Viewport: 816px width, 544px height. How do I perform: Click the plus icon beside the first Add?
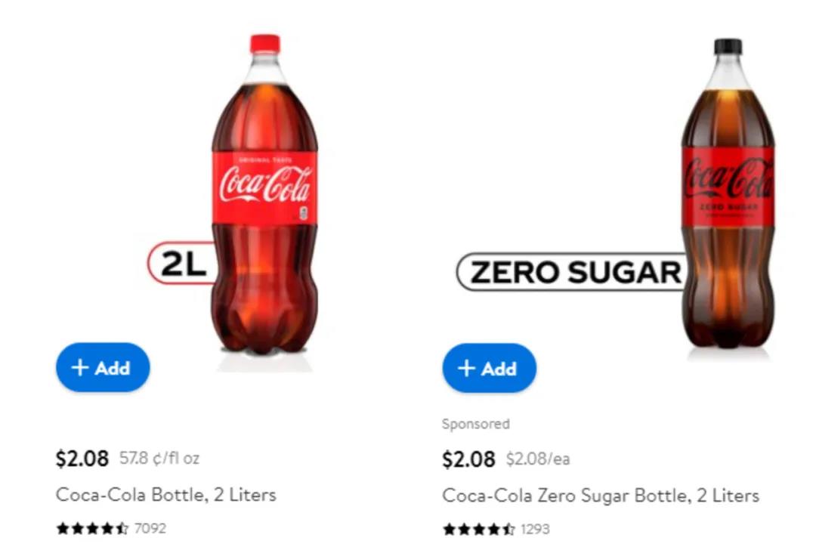point(80,368)
